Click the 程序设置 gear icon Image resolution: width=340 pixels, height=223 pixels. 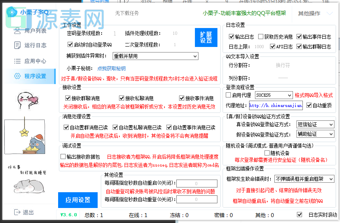pyautogui.click(x=17, y=76)
